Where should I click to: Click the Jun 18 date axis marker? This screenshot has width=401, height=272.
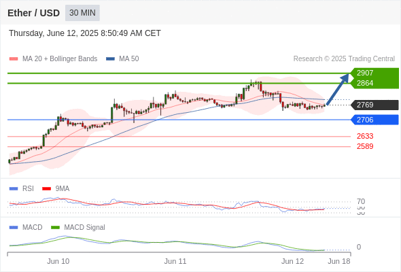pyautogui.click(x=339, y=261)
